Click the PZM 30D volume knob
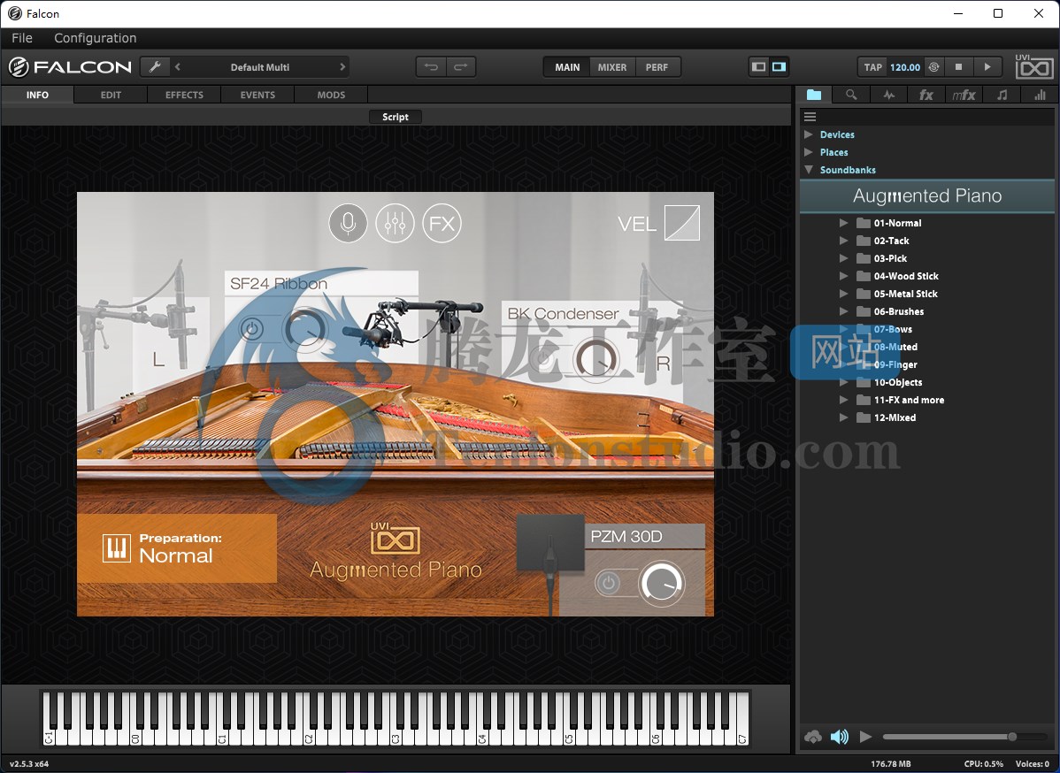 coord(662,583)
